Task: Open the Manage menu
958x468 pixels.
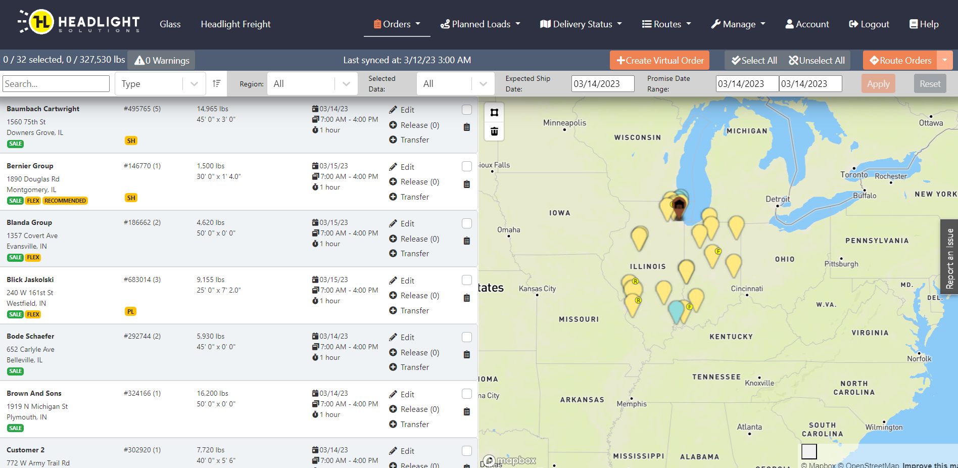Action: click(x=738, y=24)
